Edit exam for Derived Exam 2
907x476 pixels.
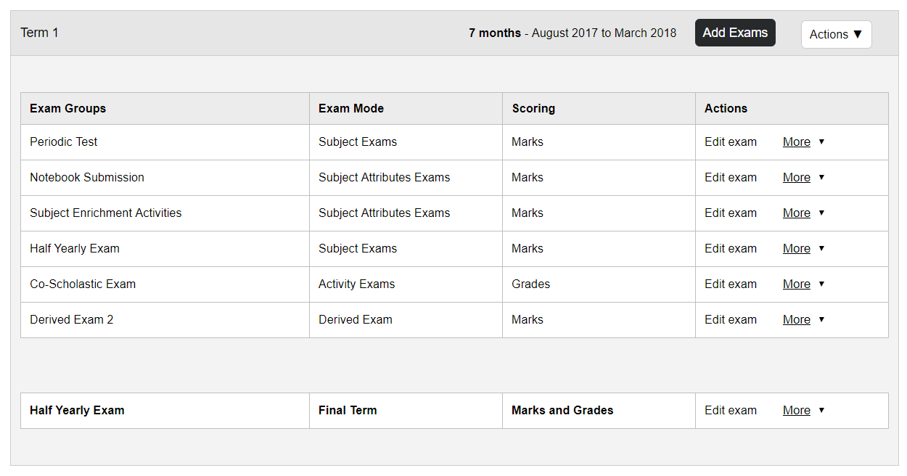(x=731, y=320)
